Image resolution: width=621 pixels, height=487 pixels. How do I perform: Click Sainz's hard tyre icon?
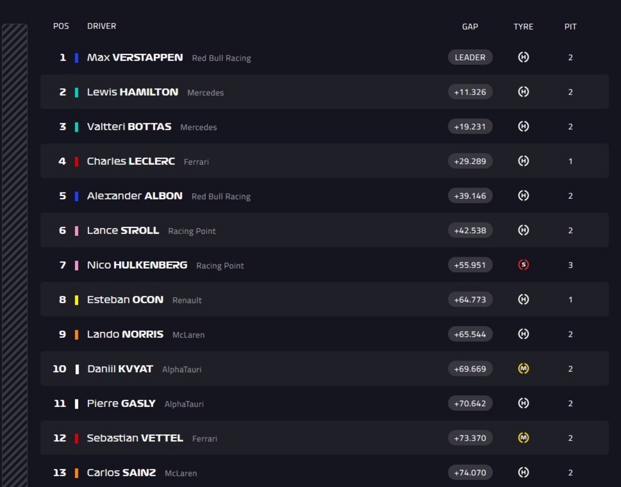coord(523,472)
